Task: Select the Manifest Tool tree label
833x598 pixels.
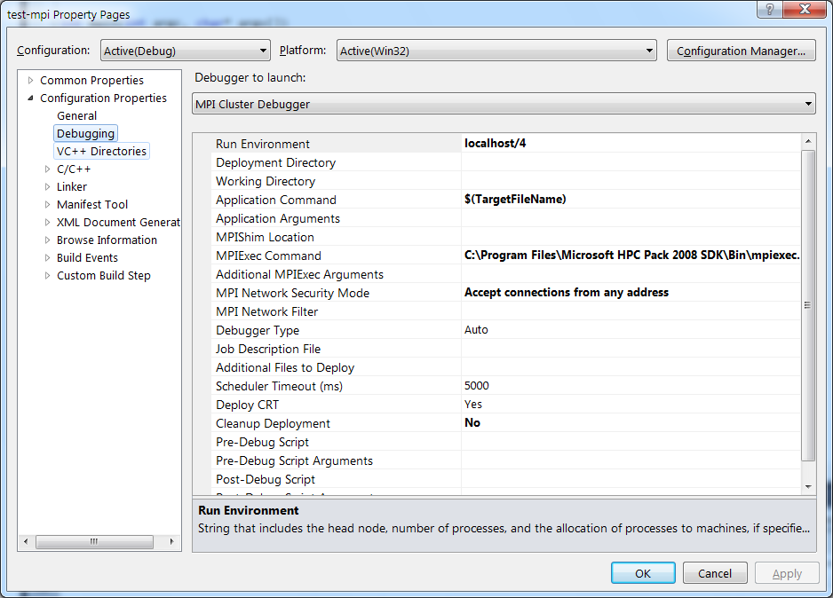Action: (92, 204)
